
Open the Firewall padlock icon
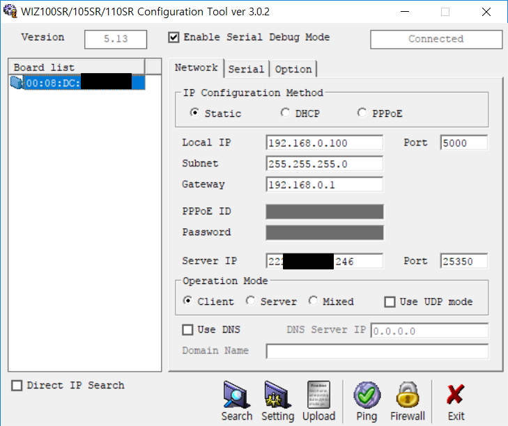click(x=408, y=395)
